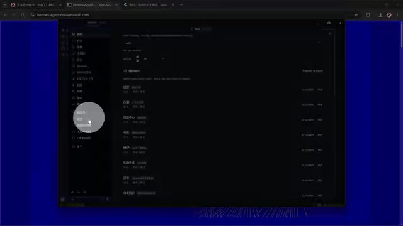This screenshot has width=403, height=226.
Task: Open the browser profile avatar
Action: (x=389, y=15)
